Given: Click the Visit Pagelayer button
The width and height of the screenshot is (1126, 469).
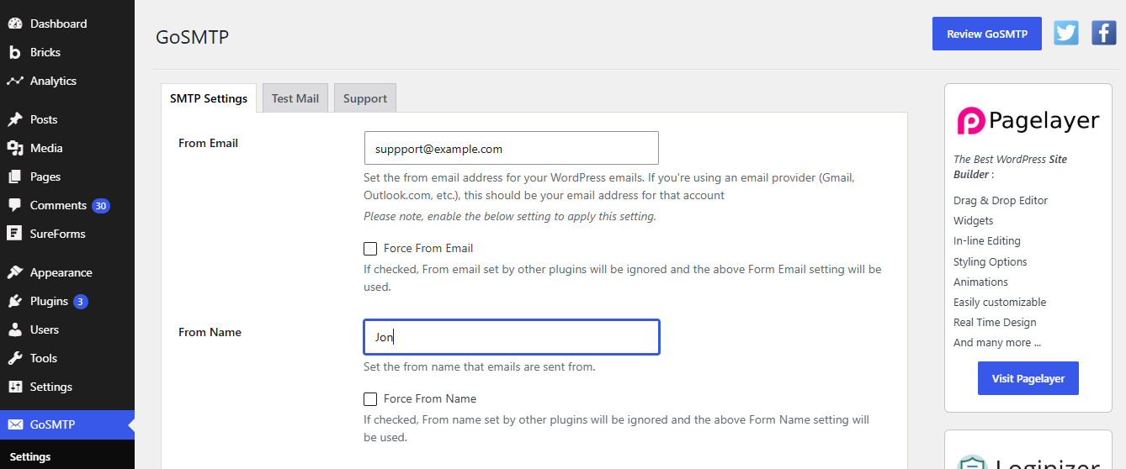Looking at the screenshot, I should pyautogui.click(x=1028, y=378).
